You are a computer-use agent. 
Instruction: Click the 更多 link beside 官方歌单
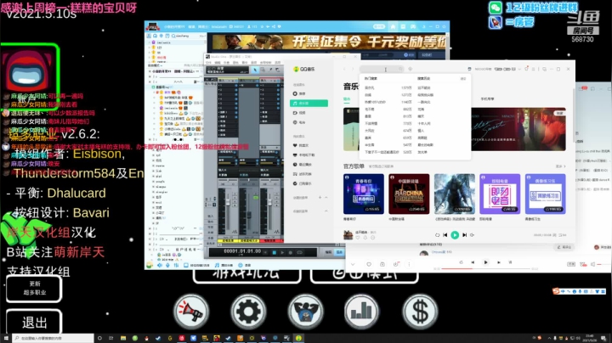click(560, 166)
